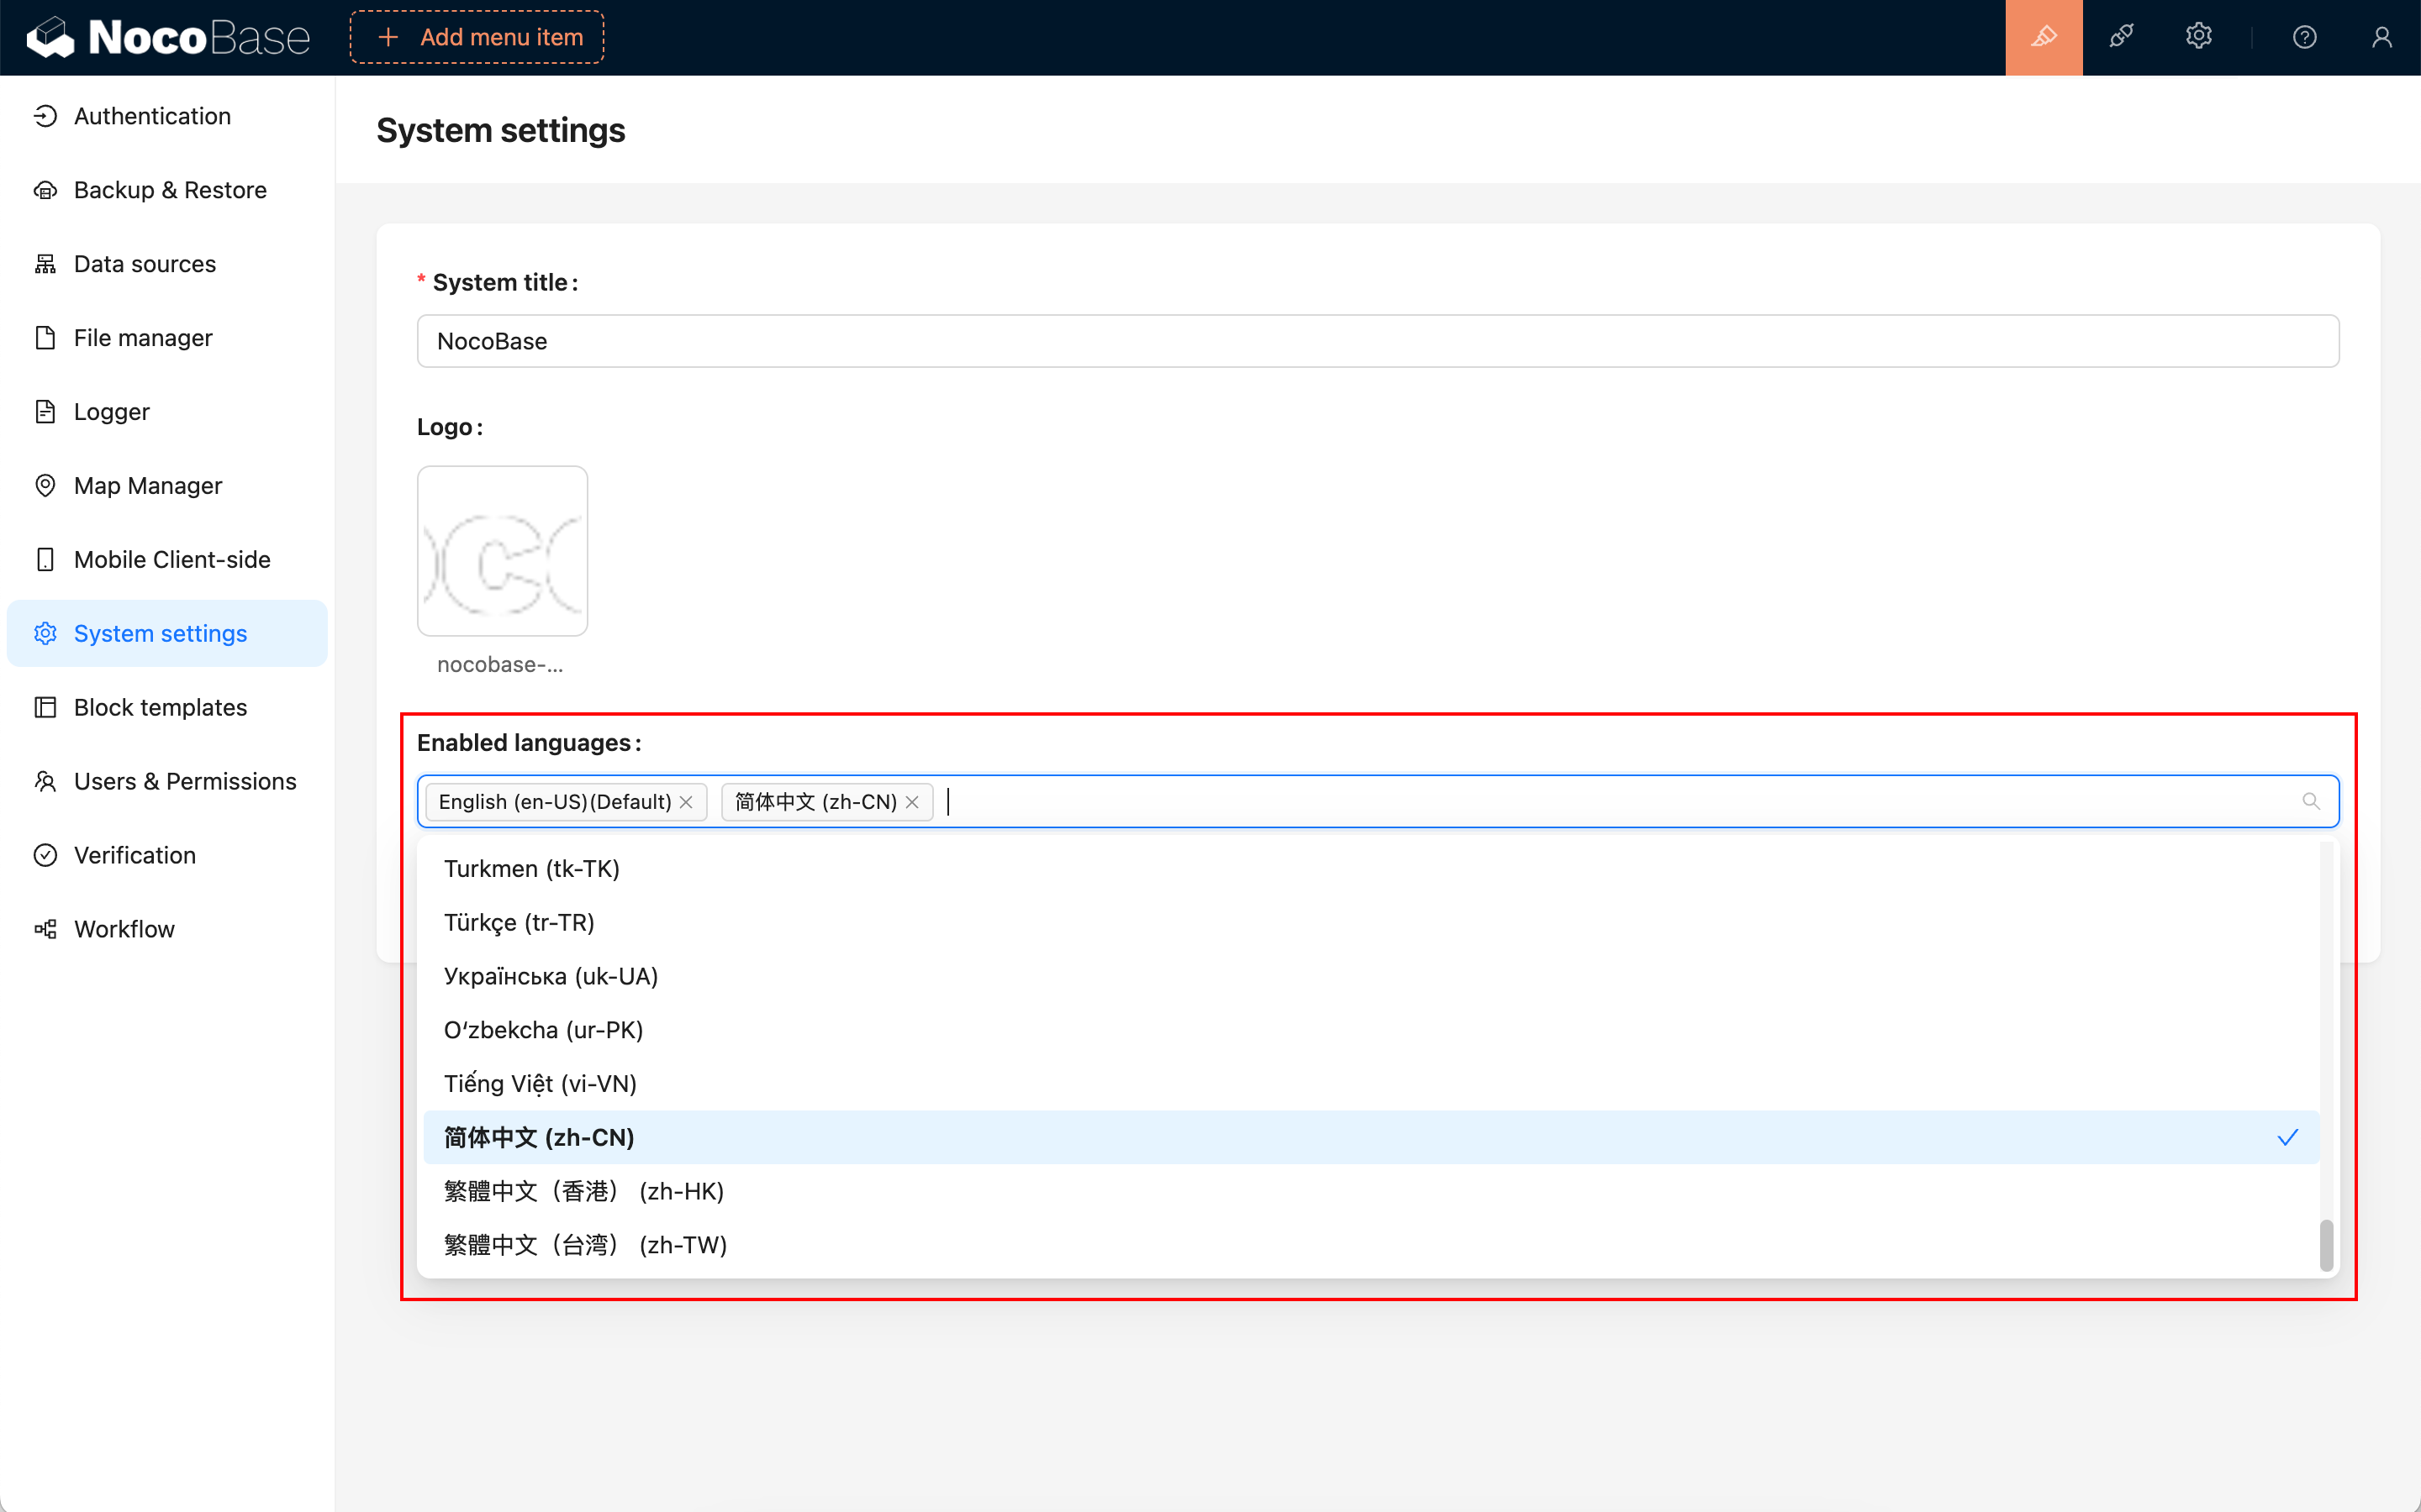This screenshot has width=2421, height=1512.
Task: Click the language dropdown scrollbar thumb
Action: pyautogui.click(x=2326, y=1245)
